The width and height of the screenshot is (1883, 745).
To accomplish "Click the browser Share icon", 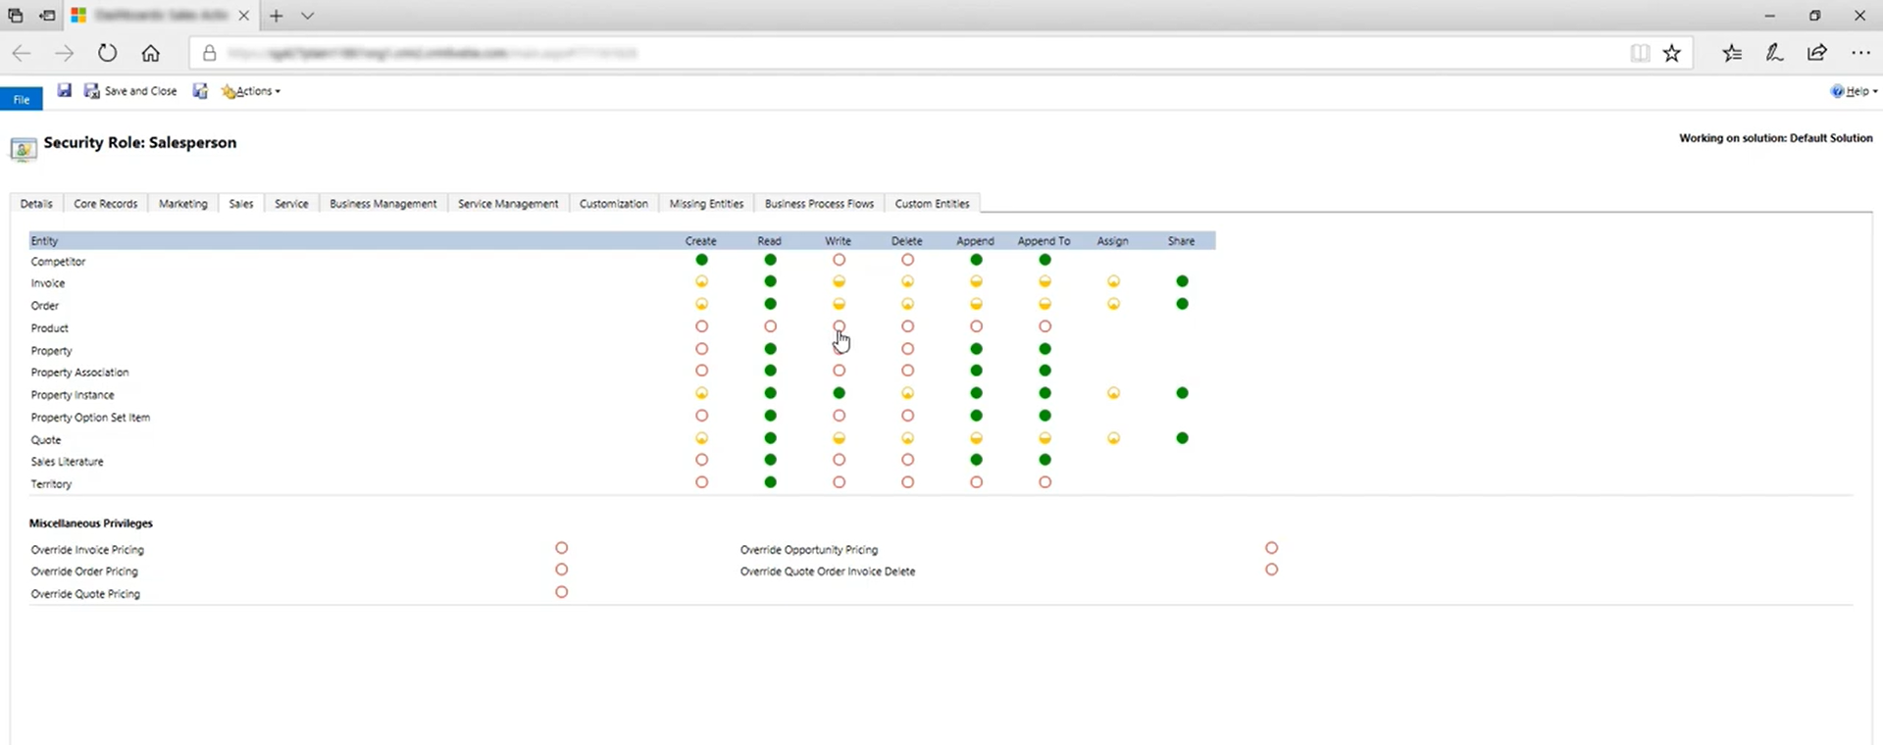I will tap(1817, 53).
